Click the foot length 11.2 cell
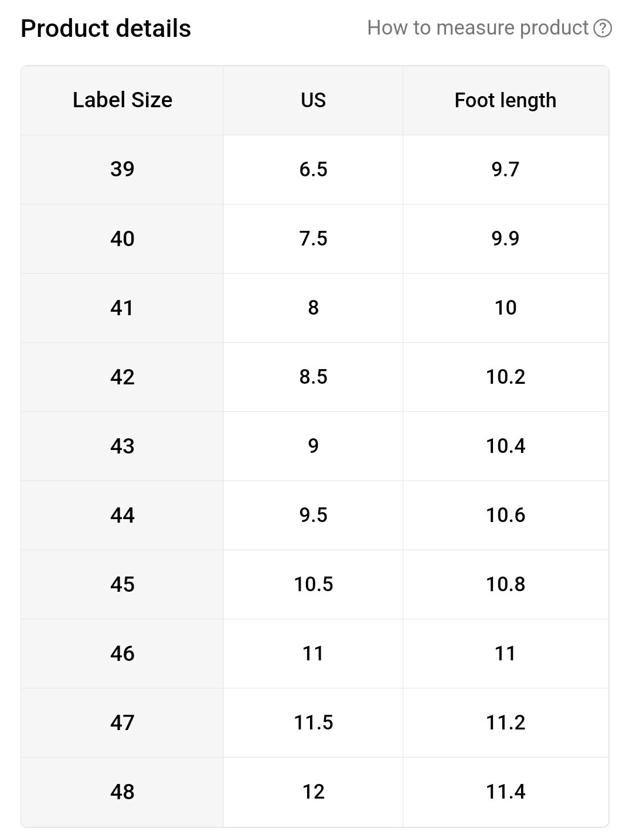This screenshot has width=633, height=832. (x=506, y=722)
